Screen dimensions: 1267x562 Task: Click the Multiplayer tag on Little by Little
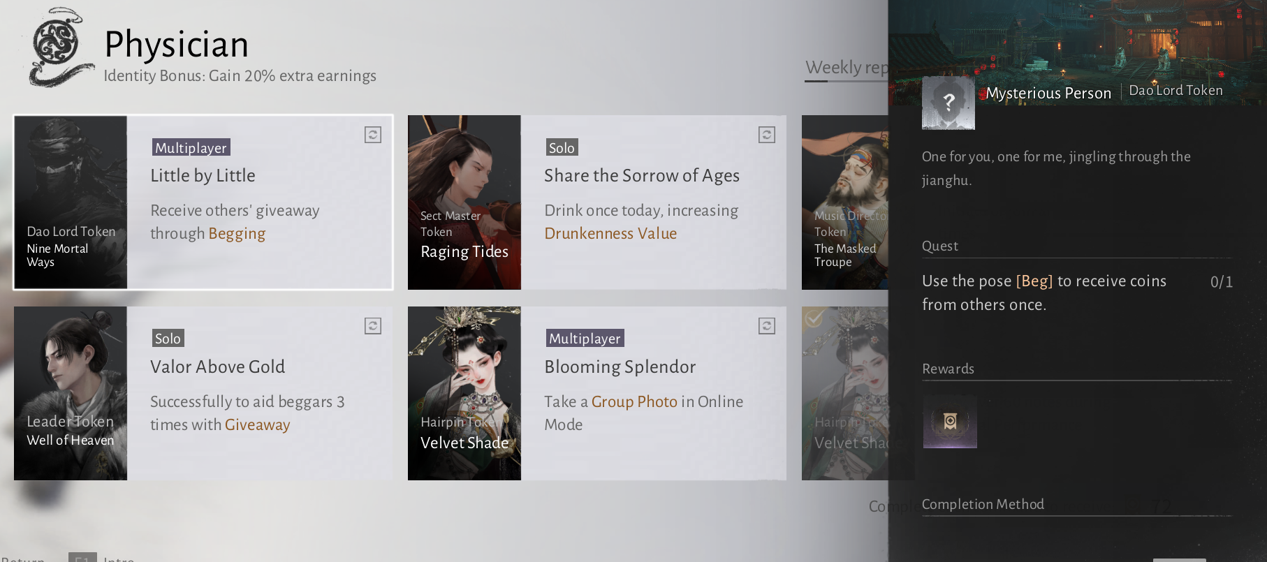coord(191,147)
